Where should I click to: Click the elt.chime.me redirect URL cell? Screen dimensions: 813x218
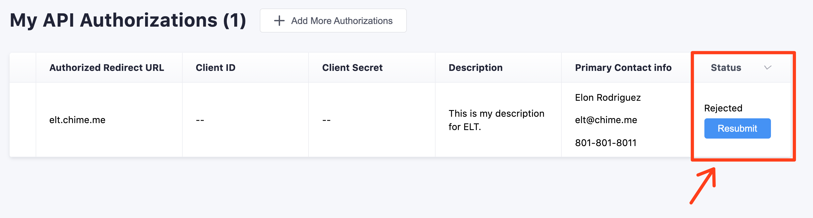(x=77, y=120)
